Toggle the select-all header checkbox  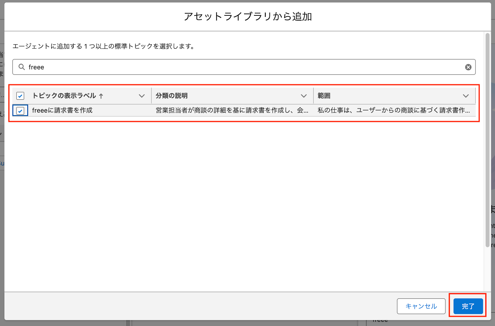click(x=20, y=96)
